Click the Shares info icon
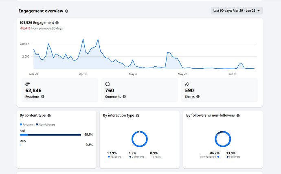 pyautogui.click(x=198, y=97)
